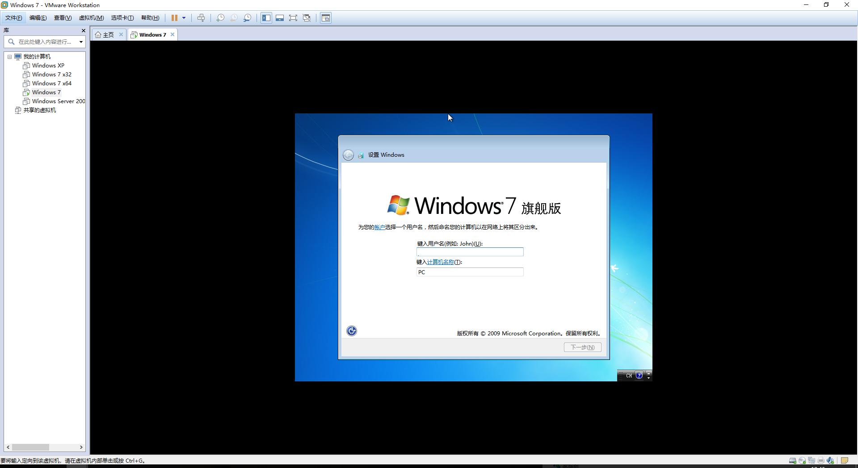Toggle the library sidebar visibility
858x468 pixels.
tap(266, 18)
